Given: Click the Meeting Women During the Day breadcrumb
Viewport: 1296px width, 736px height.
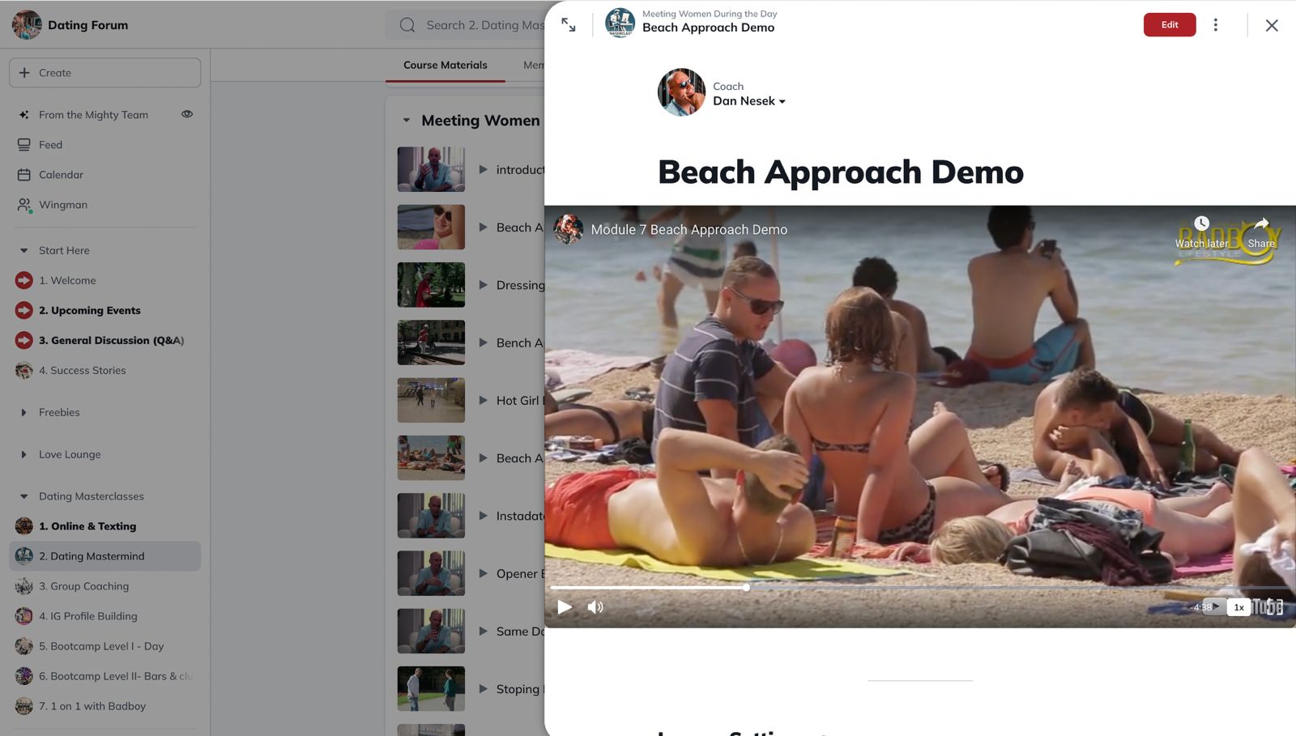Looking at the screenshot, I should (x=710, y=14).
